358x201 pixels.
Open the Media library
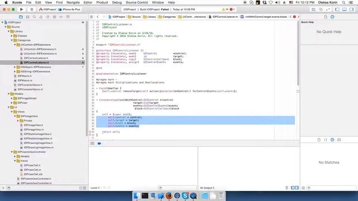339,140
